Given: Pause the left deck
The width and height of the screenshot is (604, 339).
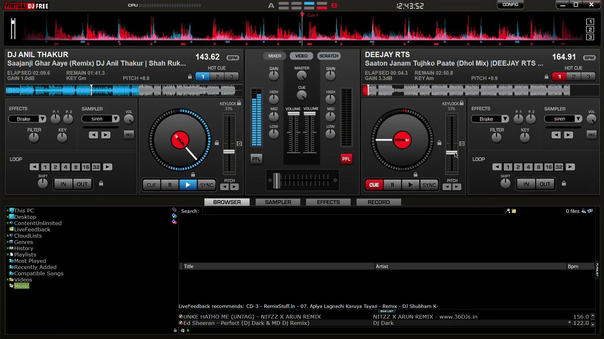Looking at the screenshot, I should click(170, 185).
